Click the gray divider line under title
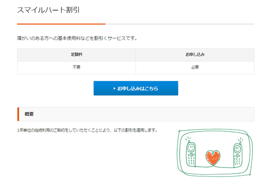 click(180, 24)
